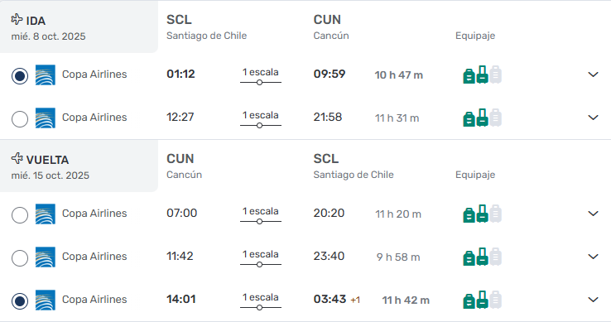This screenshot has height=322, width=611.
Task: Click baggage icons for the 11 h 31 m flight
Action: 482,118
